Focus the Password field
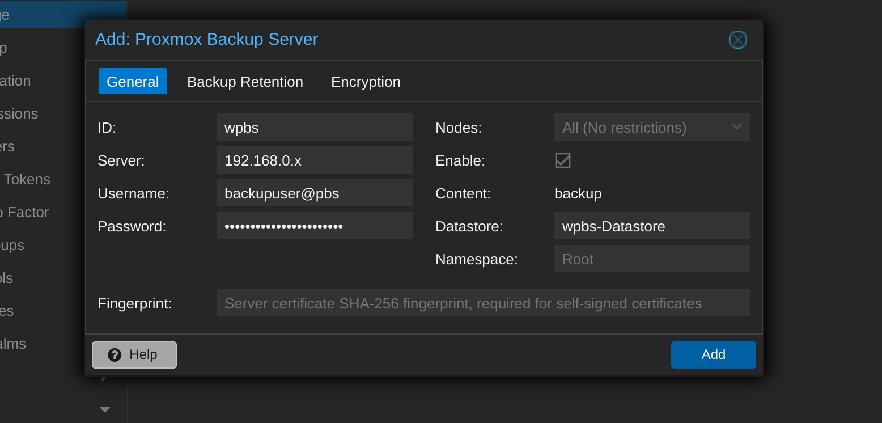This screenshot has height=423, width=882. click(x=315, y=226)
